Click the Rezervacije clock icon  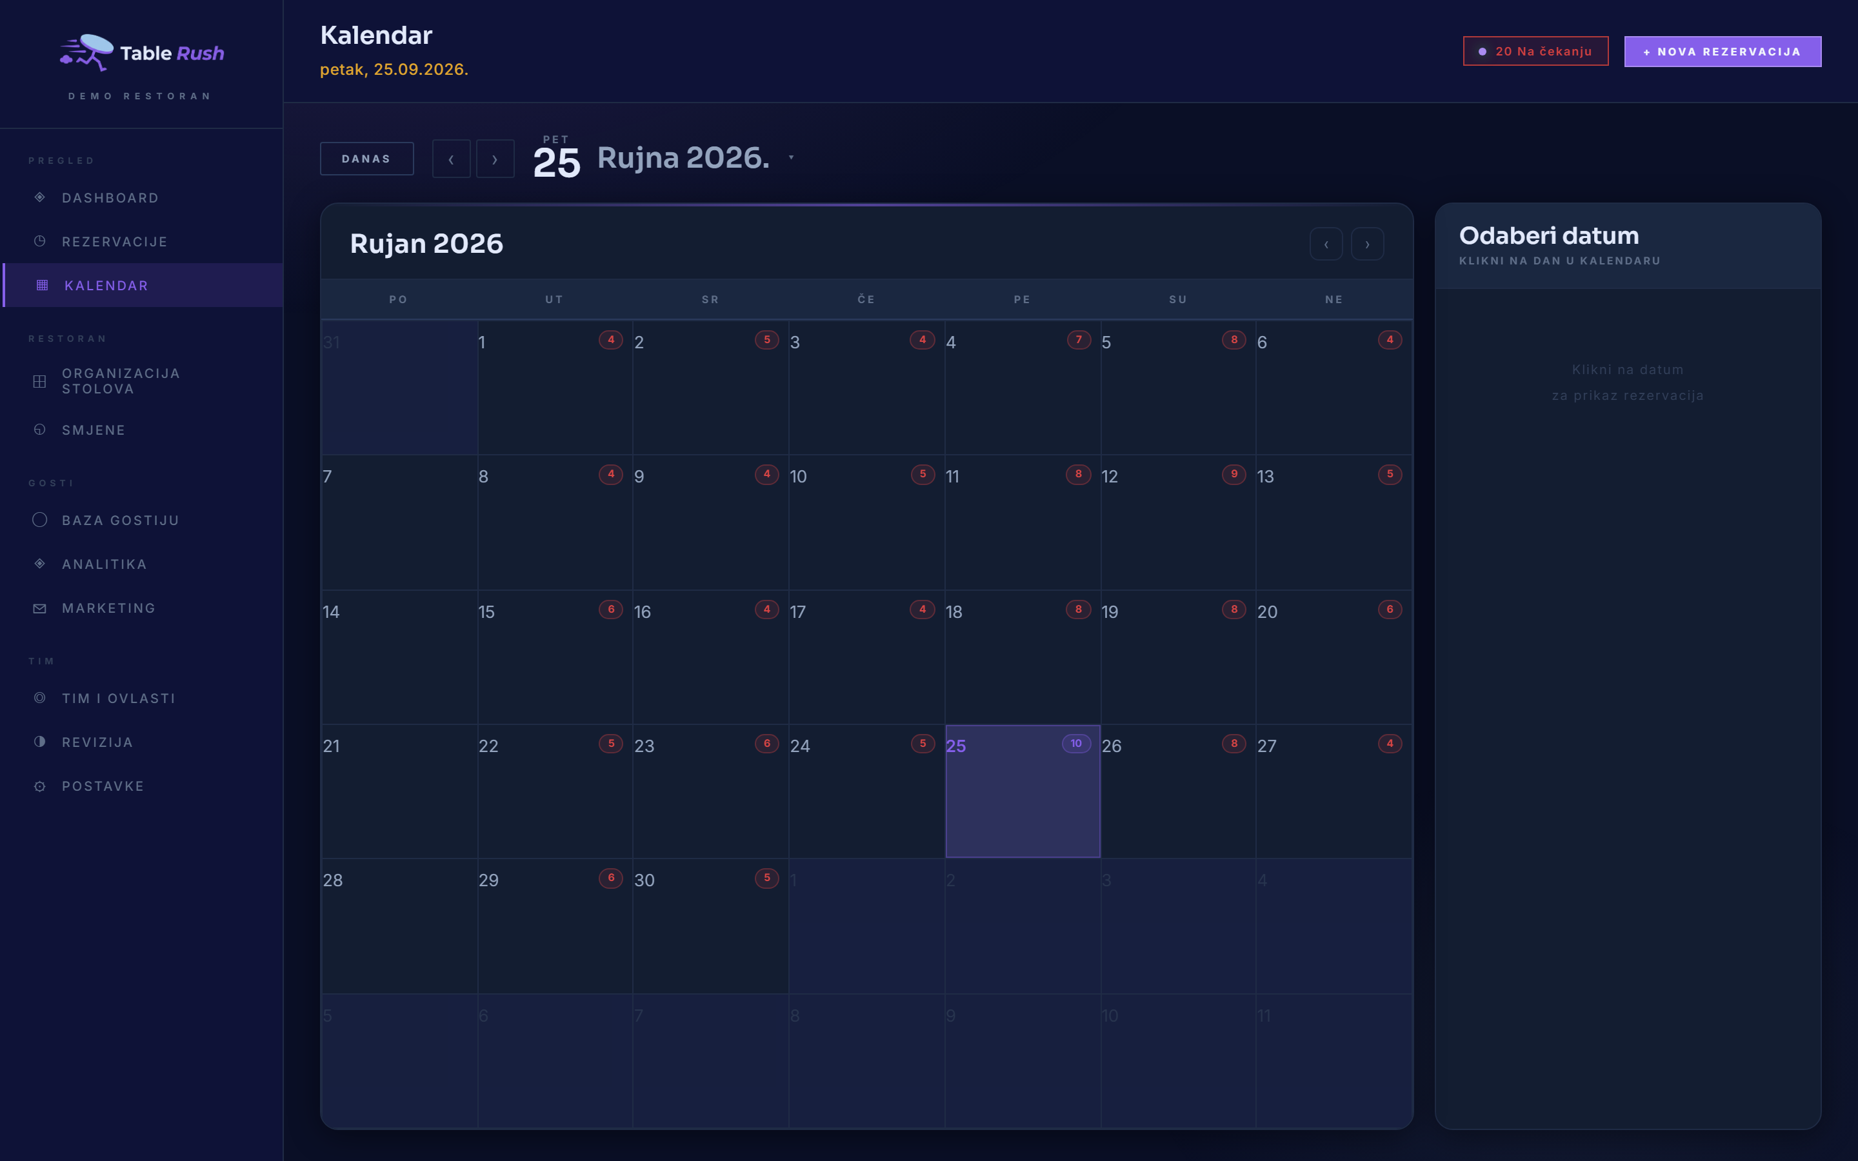40,241
